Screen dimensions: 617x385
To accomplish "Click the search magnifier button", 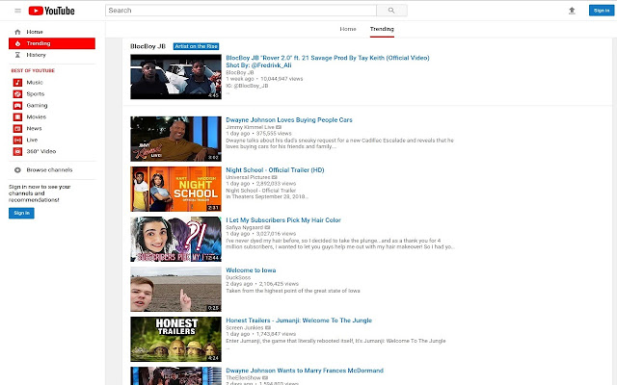I will pyautogui.click(x=391, y=11).
